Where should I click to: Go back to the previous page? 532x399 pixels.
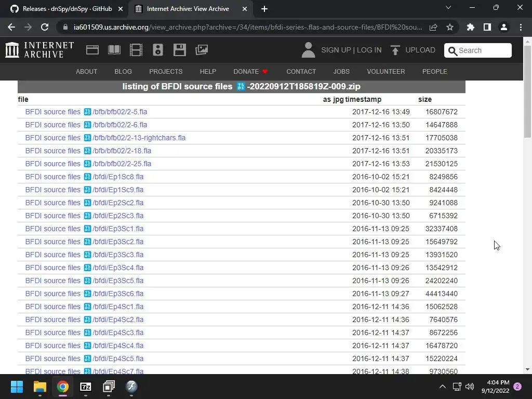click(11, 27)
